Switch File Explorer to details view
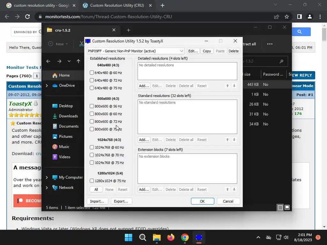This screenshot has height=245, width=327. (280, 207)
